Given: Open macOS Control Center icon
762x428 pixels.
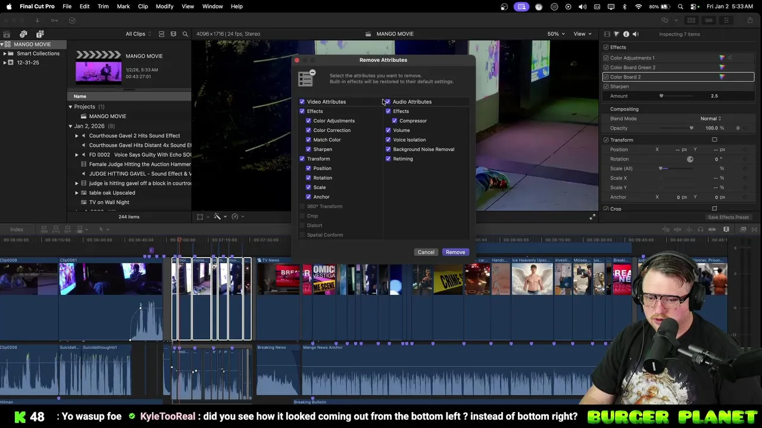Looking at the screenshot, I should click(694, 7).
